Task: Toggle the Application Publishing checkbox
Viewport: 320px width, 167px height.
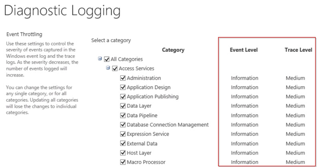Action: (x=123, y=97)
